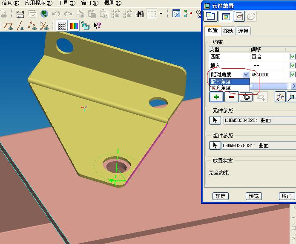Click the globe web browser icon
296x244 pixels.
tap(44, 14)
